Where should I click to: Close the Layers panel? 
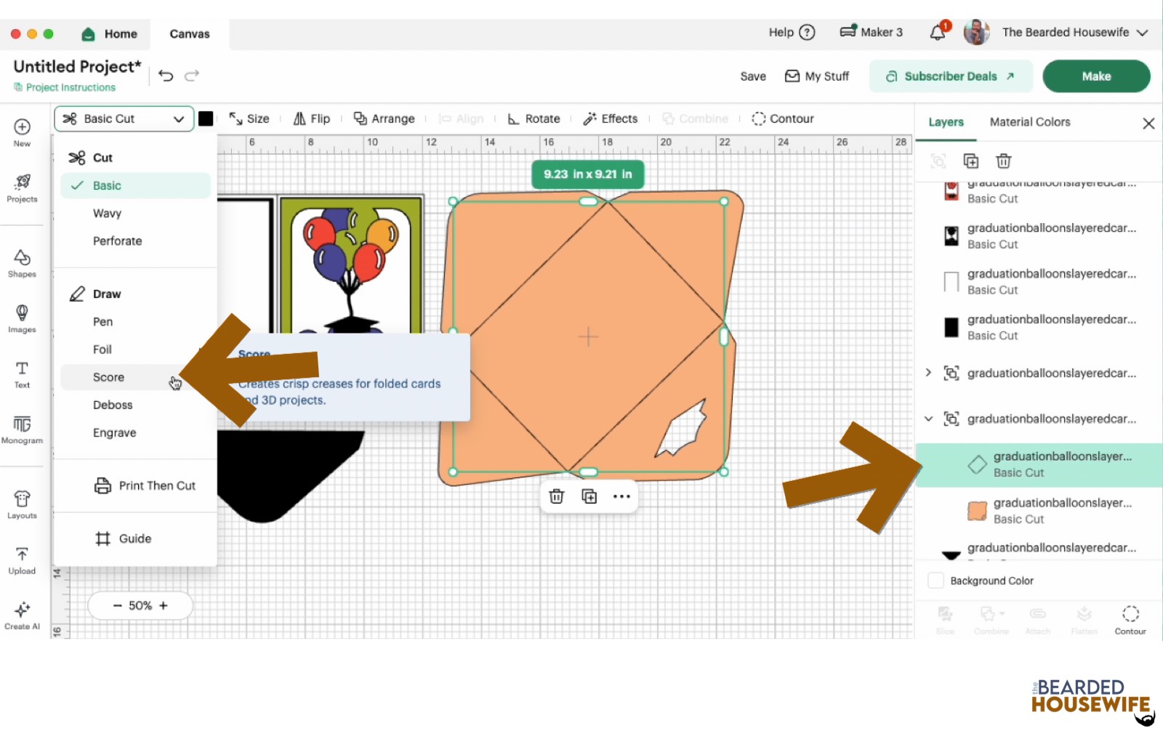pos(1148,123)
